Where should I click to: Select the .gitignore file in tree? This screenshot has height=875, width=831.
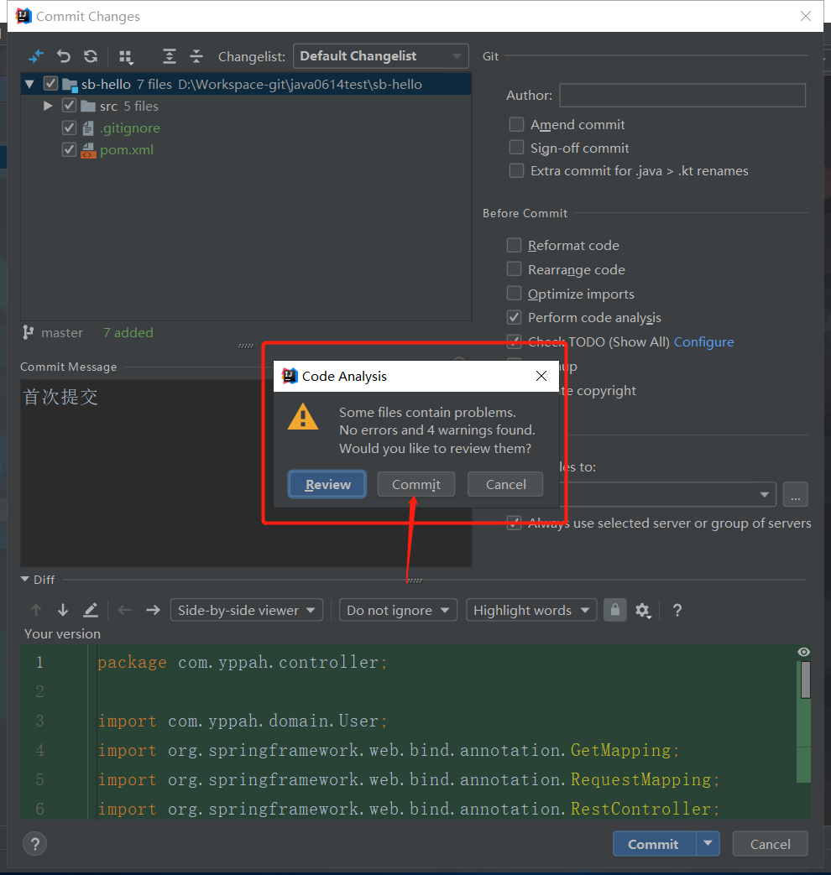pos(129,128)
